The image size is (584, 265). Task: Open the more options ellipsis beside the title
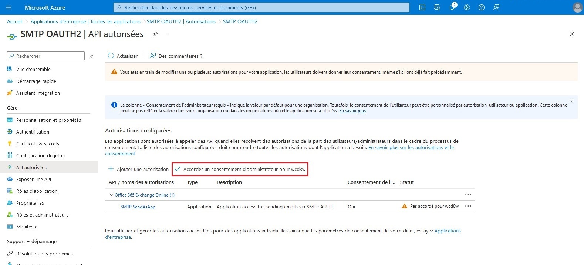click(167, 34)
